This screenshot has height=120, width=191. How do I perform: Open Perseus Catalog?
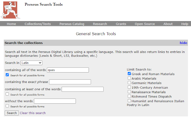tap(72, 24)
